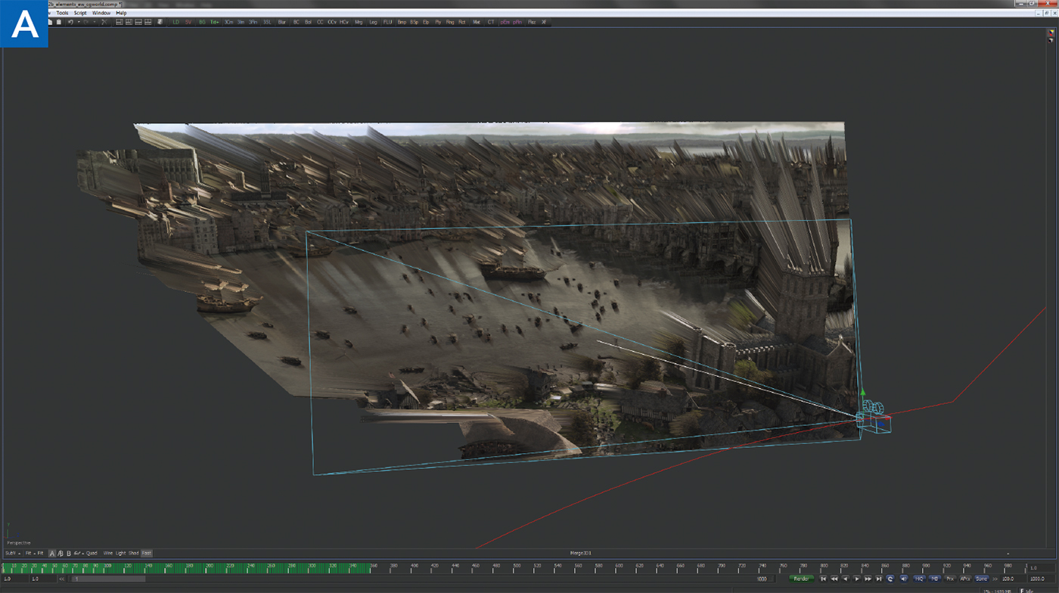
Task: Add a CC color corrector tool
Action: tap(320, 22)
